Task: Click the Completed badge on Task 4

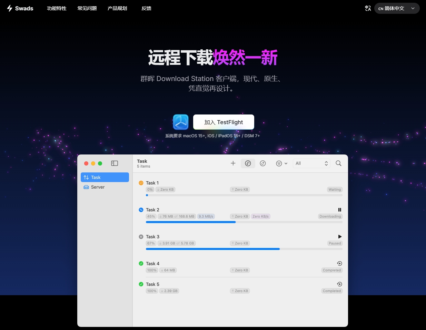Action: point(332,270)
